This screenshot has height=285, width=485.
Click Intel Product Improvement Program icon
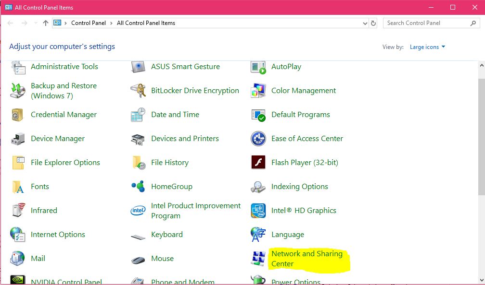point(138,211)
